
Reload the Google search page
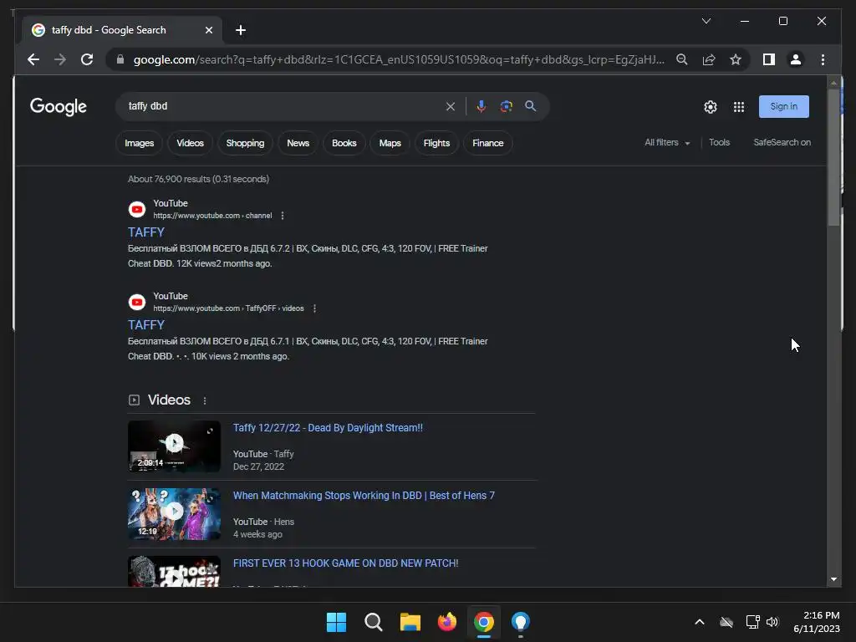tap(87, 59)
